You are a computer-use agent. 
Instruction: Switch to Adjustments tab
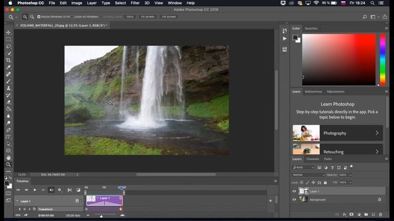[336, 91]
